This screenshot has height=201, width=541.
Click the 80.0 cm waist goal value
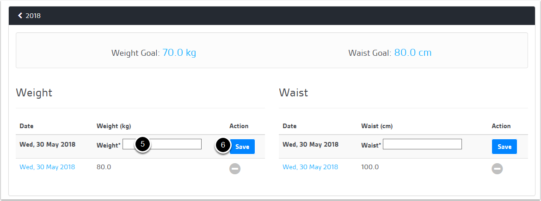(413, 53)
